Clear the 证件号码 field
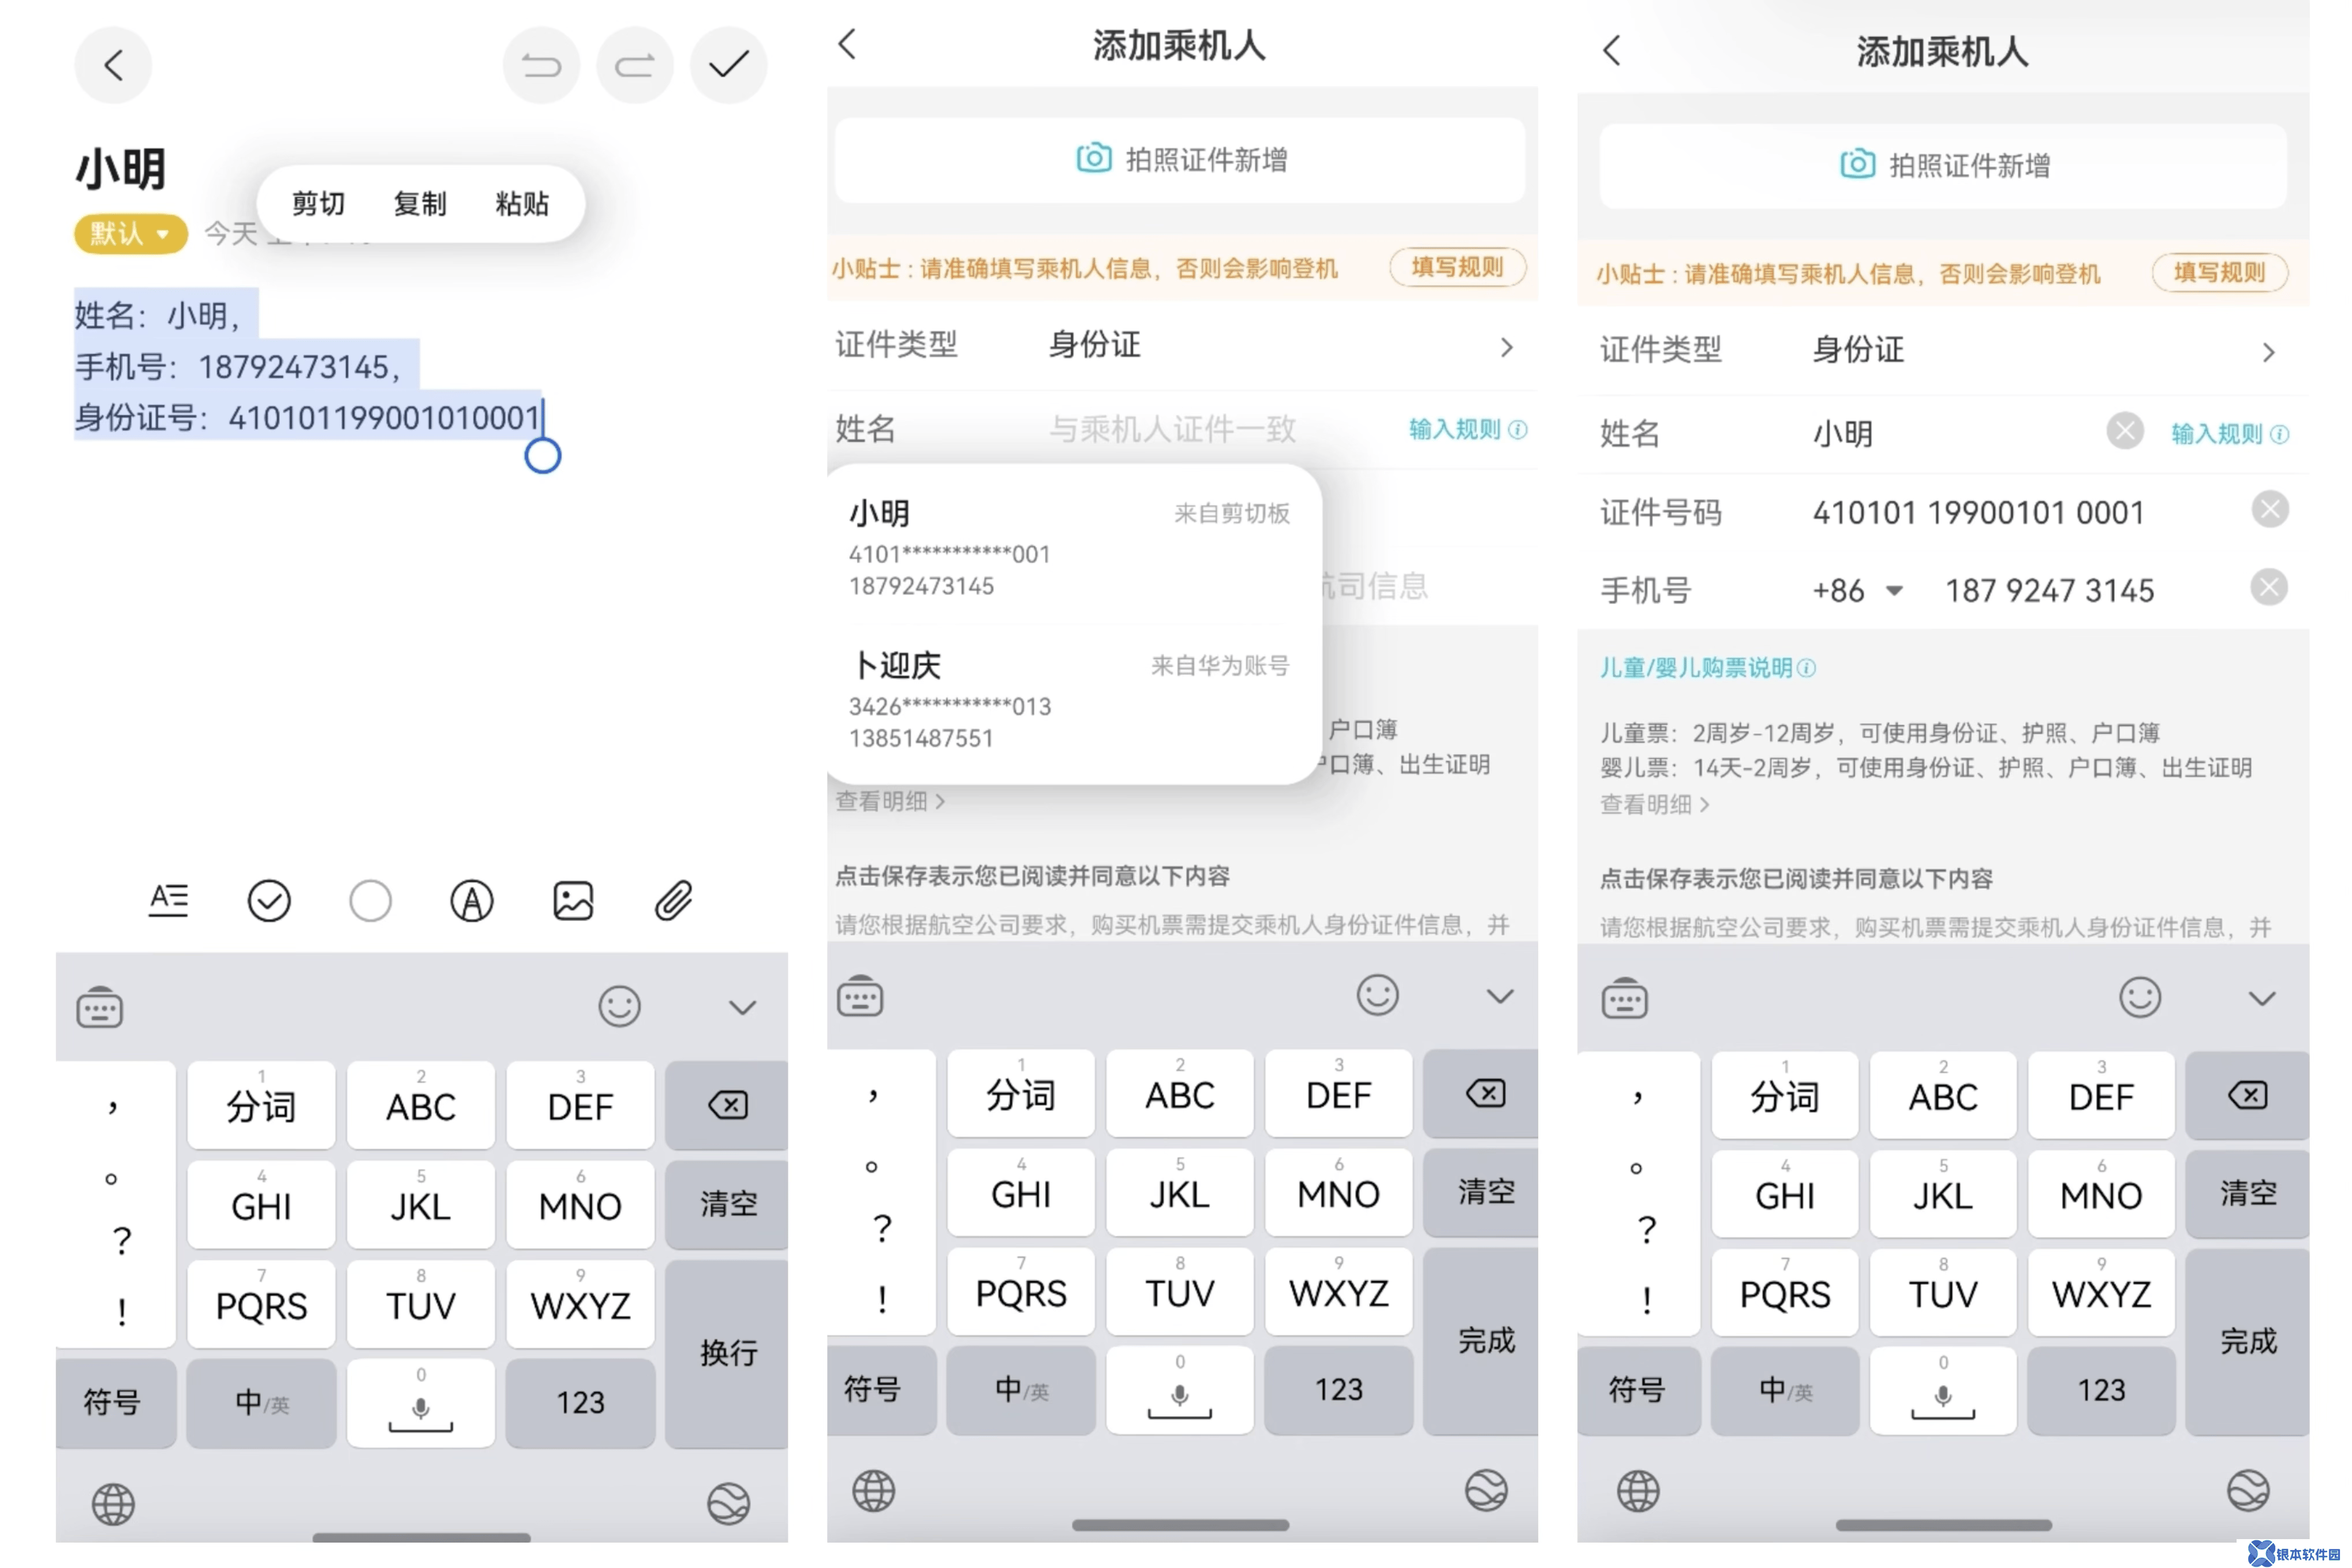The width and height of the screenshot is (2352, 1568). [x=2270, y=509]
